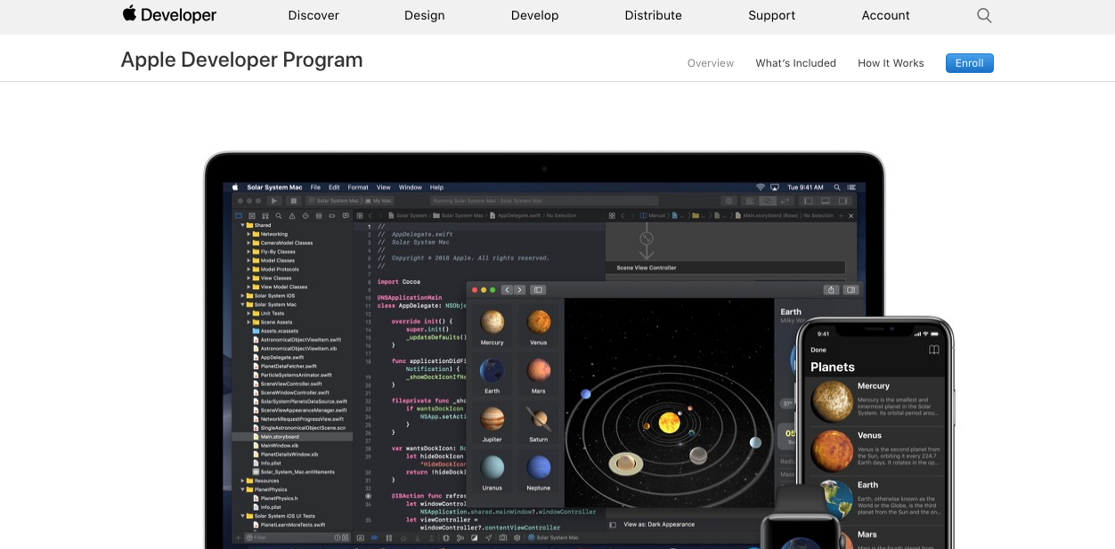
Task: Toggle the document outline beside View as
Action: point(612,525)
